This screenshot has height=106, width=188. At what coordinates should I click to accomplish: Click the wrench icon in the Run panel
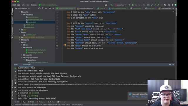(15, 72)
